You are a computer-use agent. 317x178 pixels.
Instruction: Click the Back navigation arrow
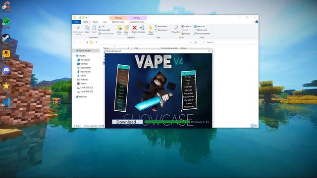click(75, 43)
